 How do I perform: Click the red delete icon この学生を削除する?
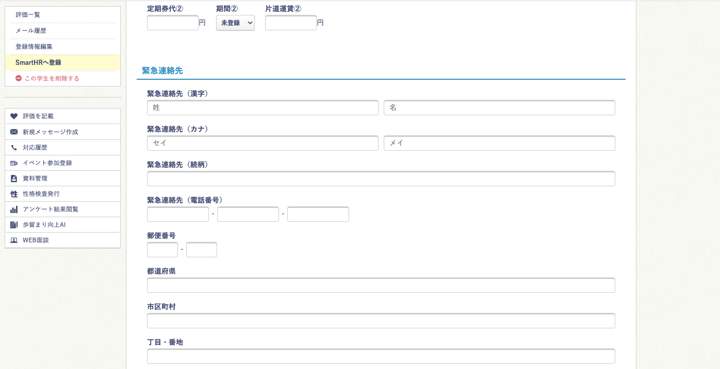[x=19, y=78]
